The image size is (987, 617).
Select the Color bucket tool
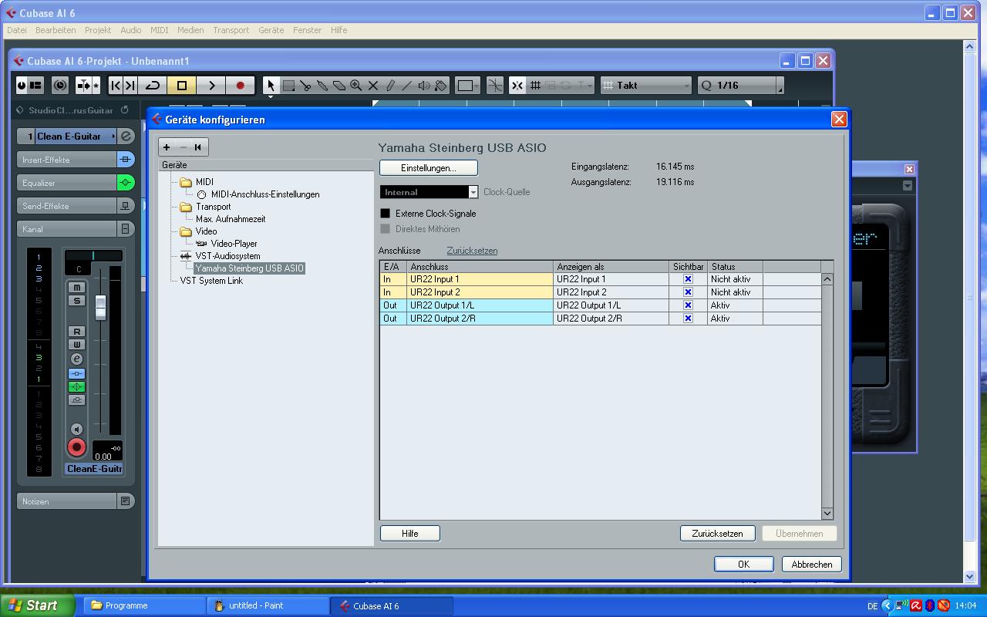click(x=441, y=86)
